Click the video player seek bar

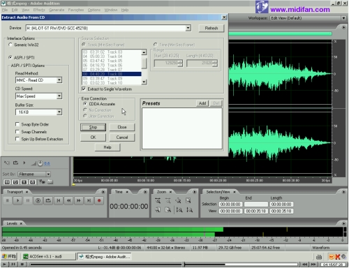click(164, 265)
